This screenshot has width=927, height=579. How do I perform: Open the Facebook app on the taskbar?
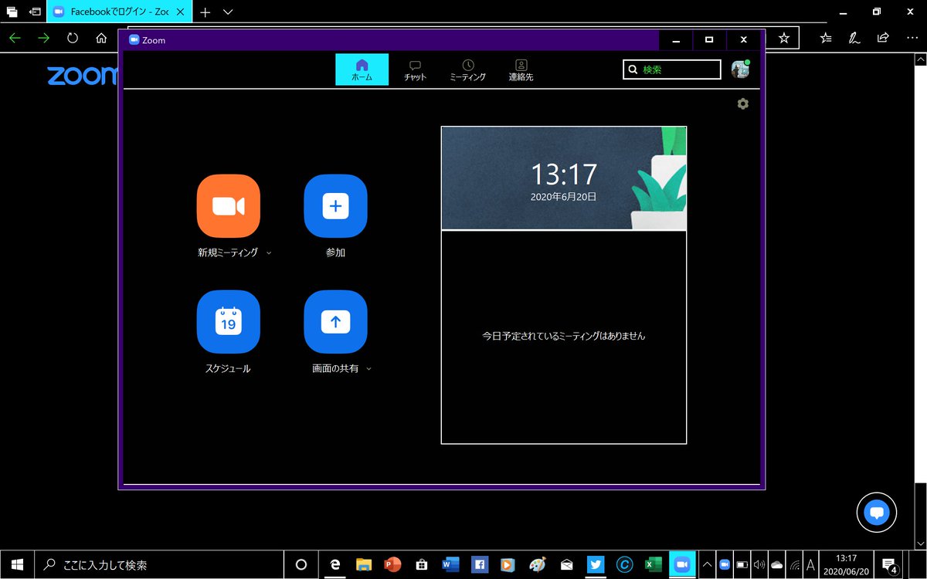[x=480, y=564]
